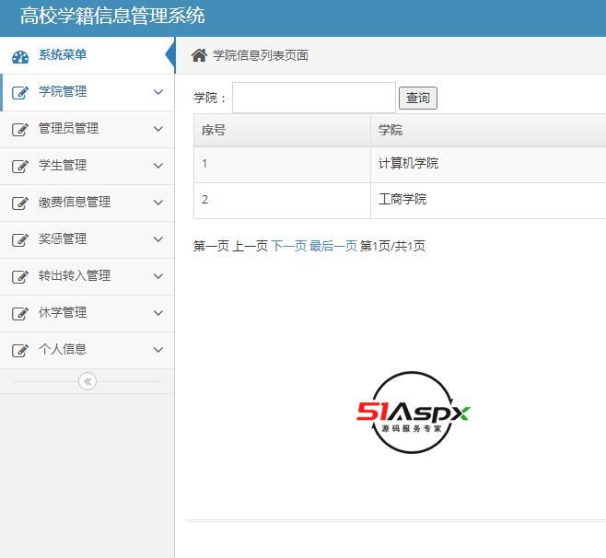Expand the 个人信息 chevron
This screenshot has height=558, width=606.
point(158,350)
